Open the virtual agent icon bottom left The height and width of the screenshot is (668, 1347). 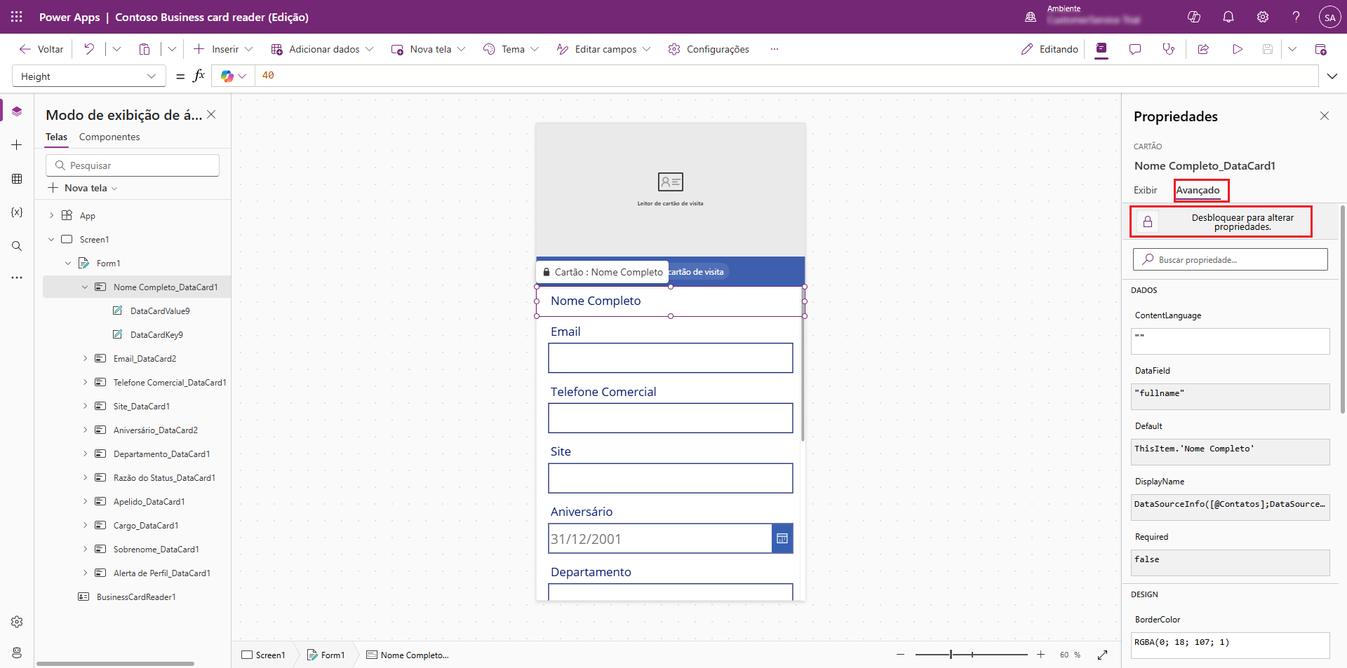17,653
